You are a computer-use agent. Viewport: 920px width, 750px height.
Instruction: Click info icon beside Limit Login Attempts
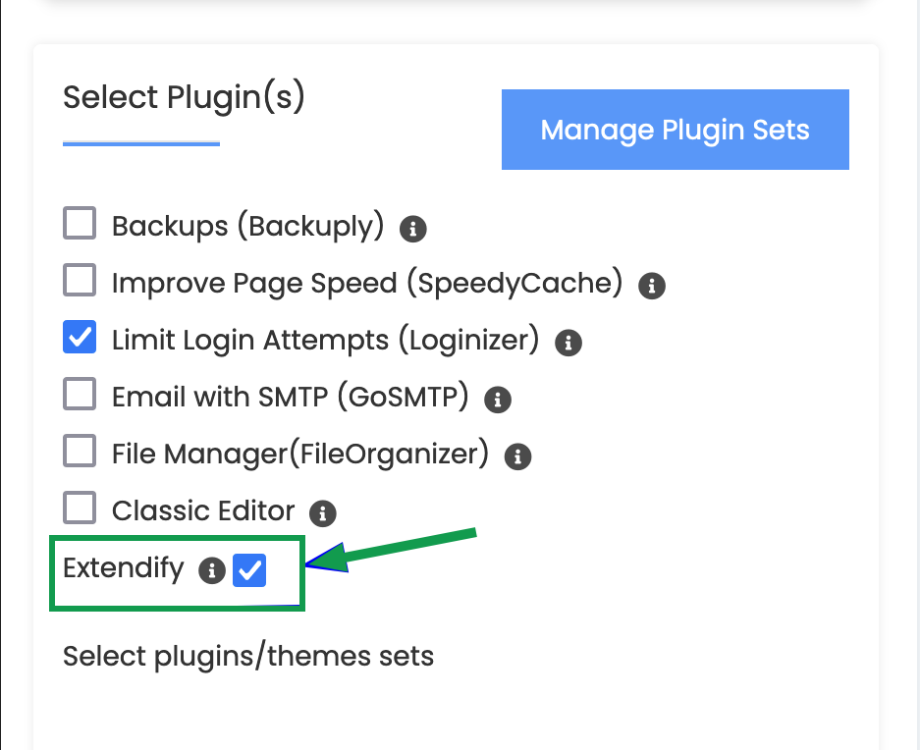(568, 343)
